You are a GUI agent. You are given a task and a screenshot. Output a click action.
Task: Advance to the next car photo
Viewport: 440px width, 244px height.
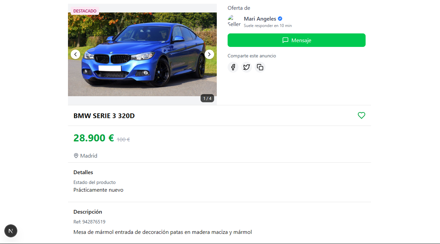click(209, 54)
